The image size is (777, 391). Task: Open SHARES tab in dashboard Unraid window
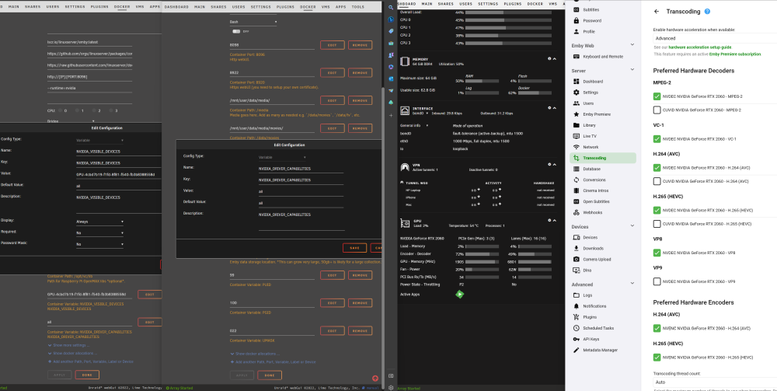pos(446,3)
